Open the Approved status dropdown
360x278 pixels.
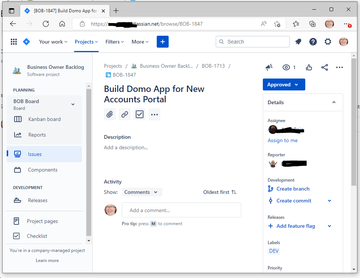tap(284, 84)
